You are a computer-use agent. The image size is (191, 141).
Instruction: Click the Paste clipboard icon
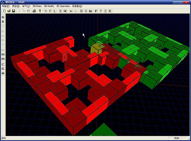tap(28, 11)
